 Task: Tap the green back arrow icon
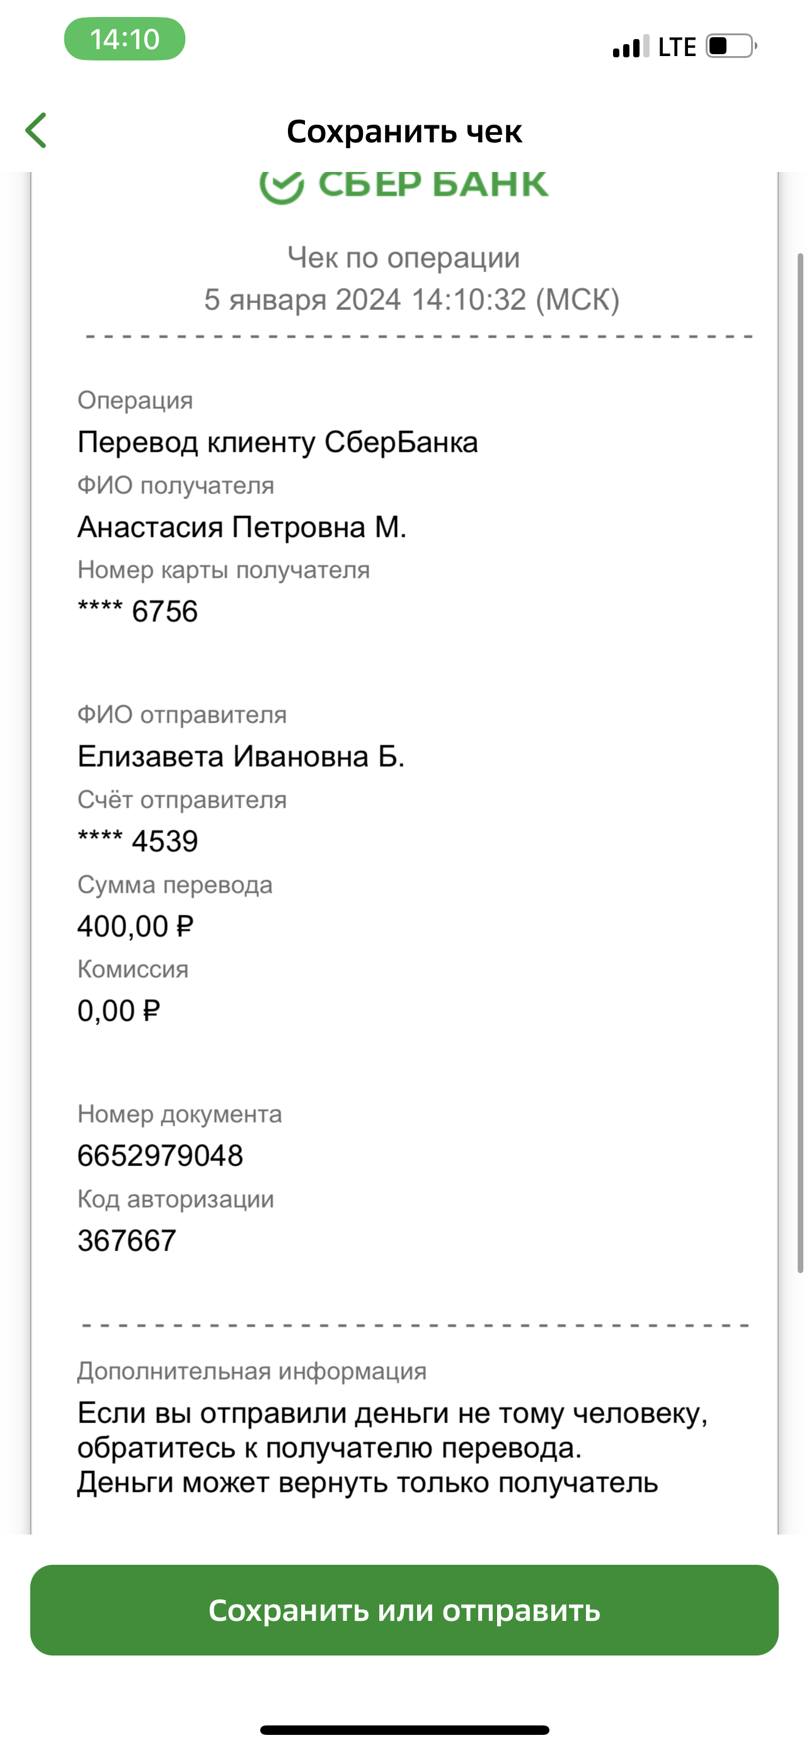pos(36,130)
